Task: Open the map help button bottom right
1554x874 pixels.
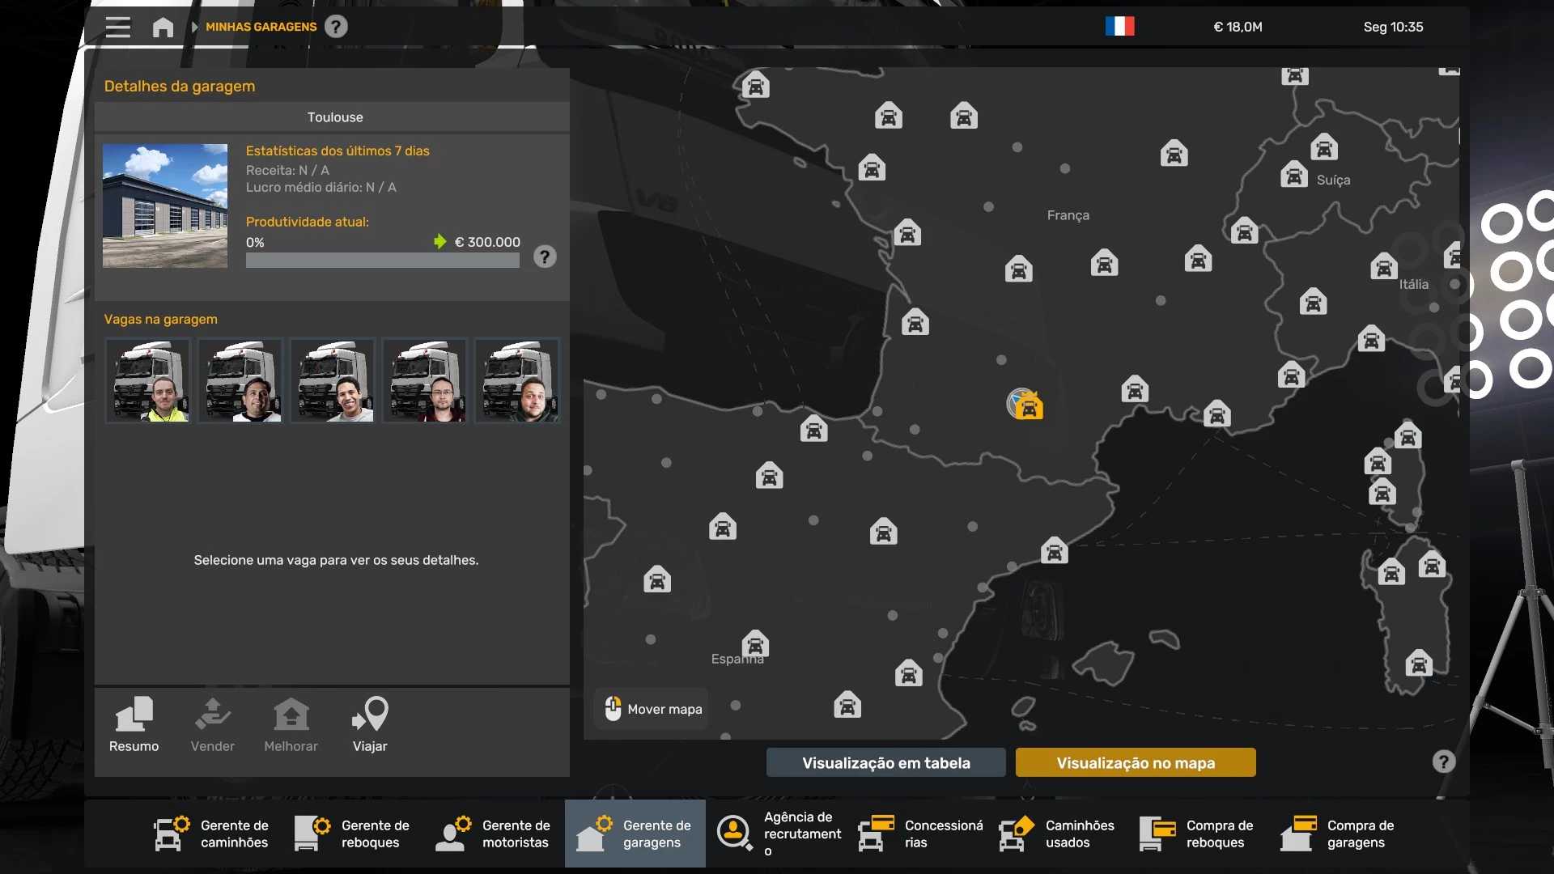Action: pyautogui.click(x=1443, y=762)
